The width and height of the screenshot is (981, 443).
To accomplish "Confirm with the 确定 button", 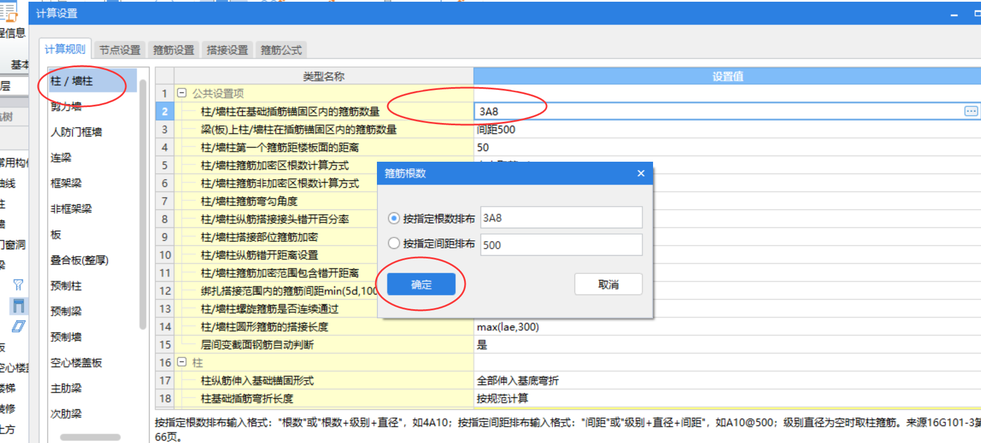I will pos(421,284).
